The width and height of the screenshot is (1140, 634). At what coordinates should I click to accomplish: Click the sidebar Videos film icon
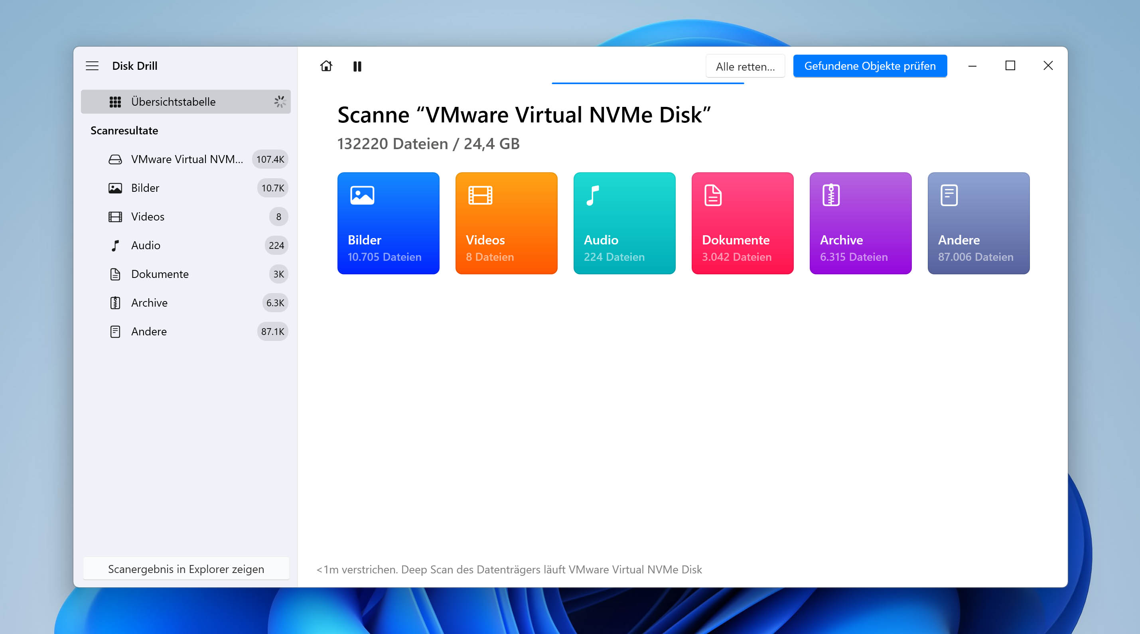115,217
